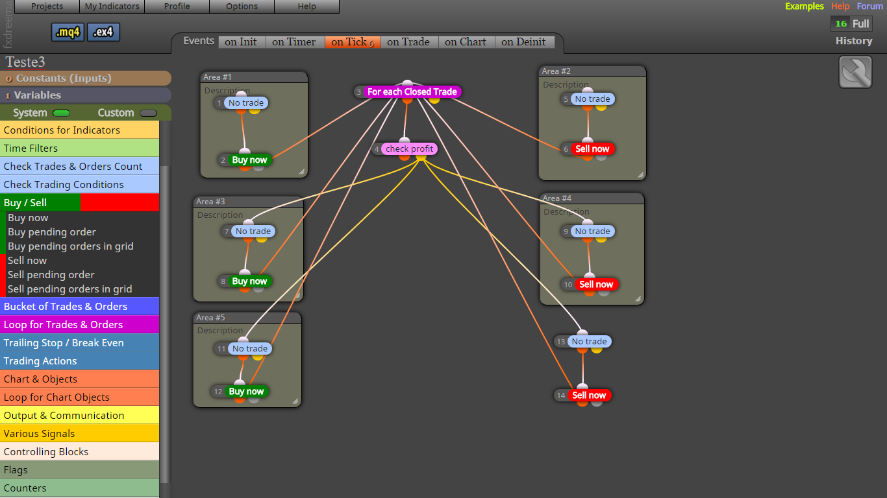The width and height of the screenshot is (887, 498).
Task: Click the resize handle of Area #2
Action: click(640, 175)
